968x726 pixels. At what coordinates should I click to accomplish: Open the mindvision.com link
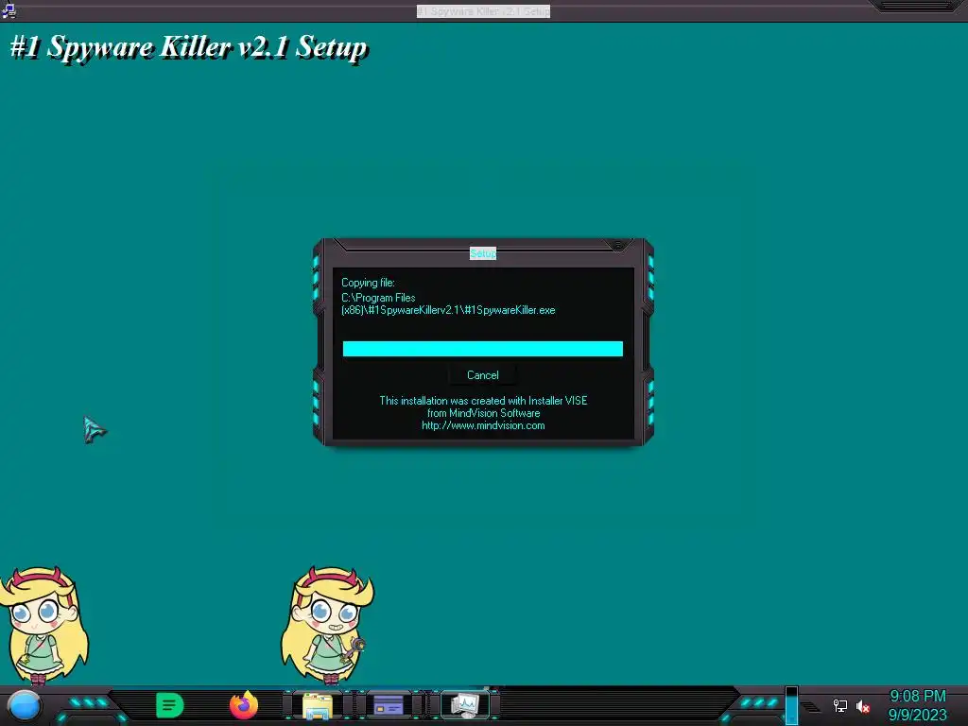click(483, 425)
